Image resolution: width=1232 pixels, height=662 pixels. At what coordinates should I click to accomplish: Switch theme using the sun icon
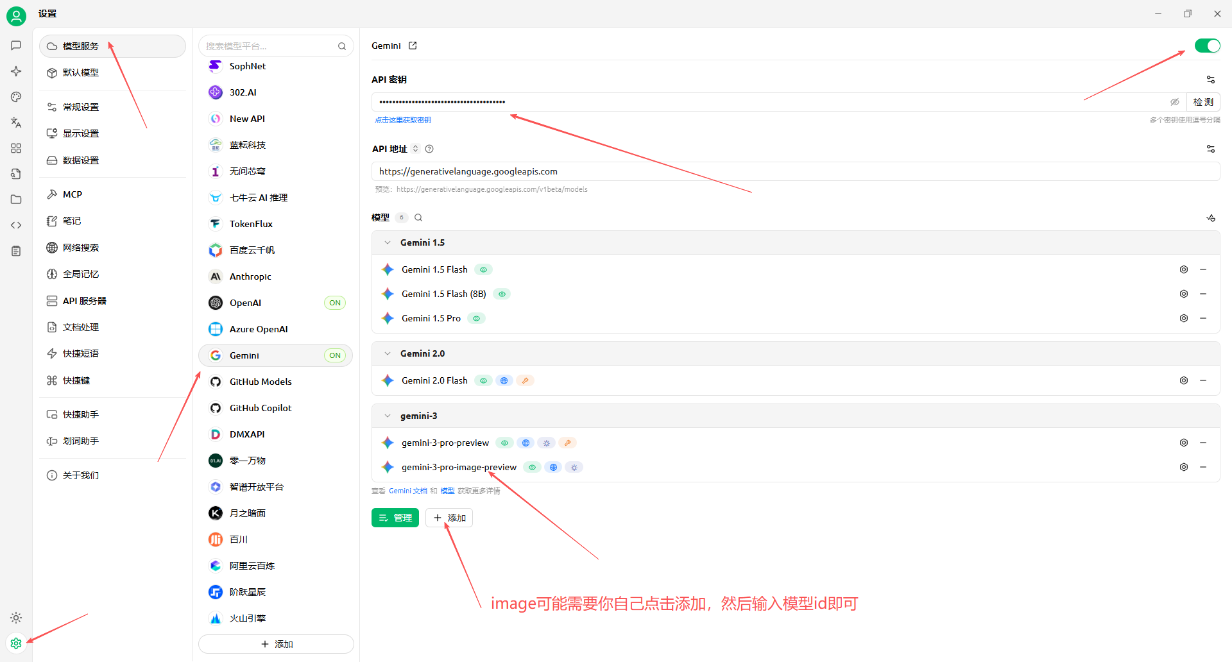[16, 618]
